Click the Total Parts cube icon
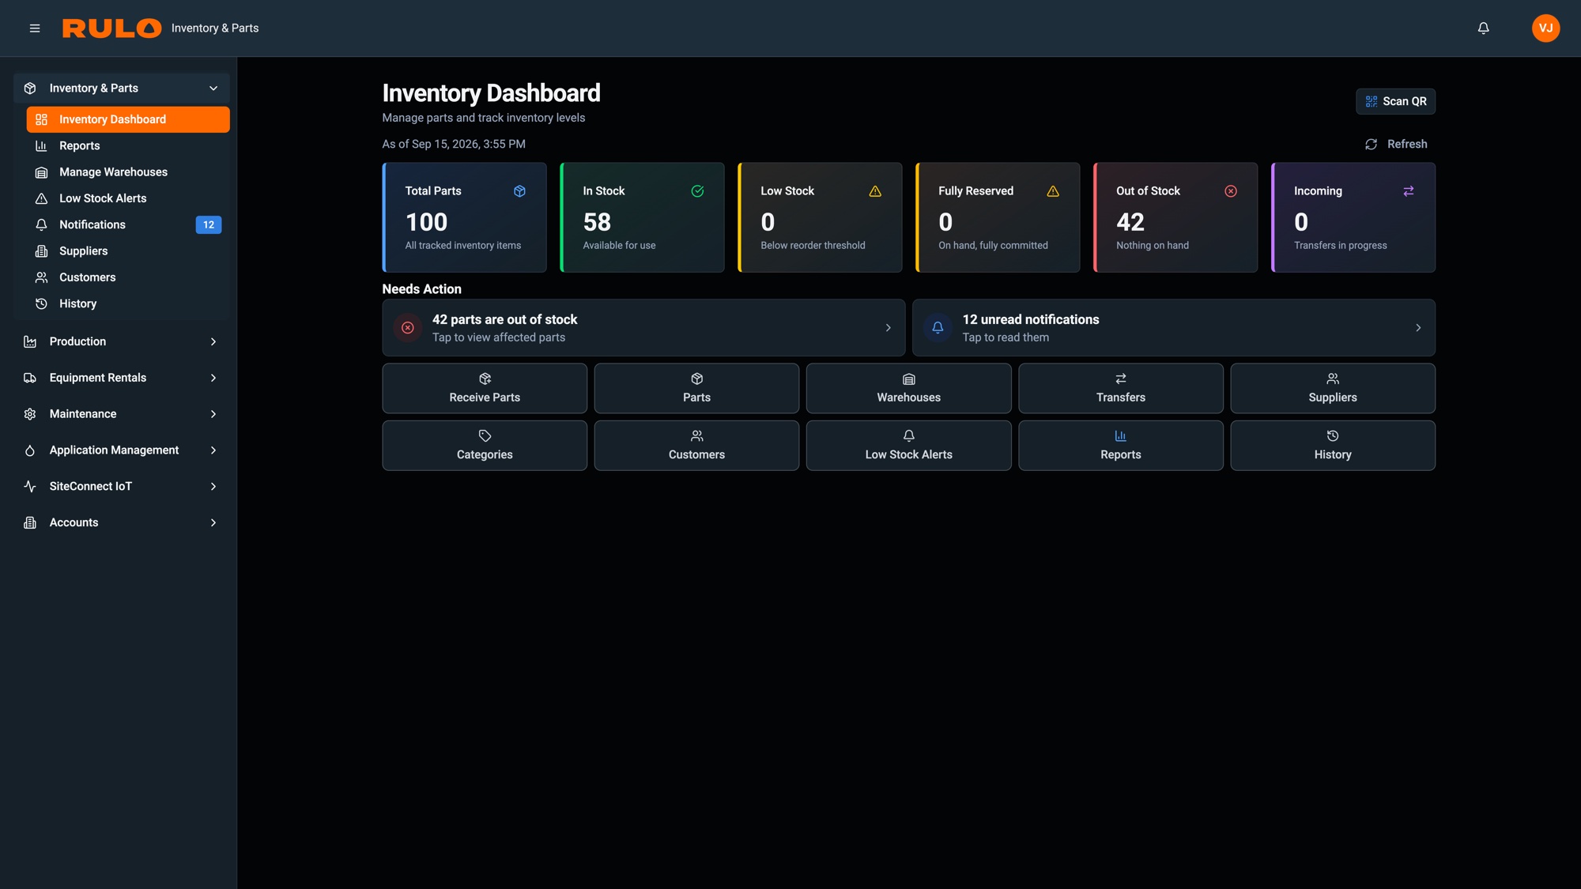 (519, 191)
